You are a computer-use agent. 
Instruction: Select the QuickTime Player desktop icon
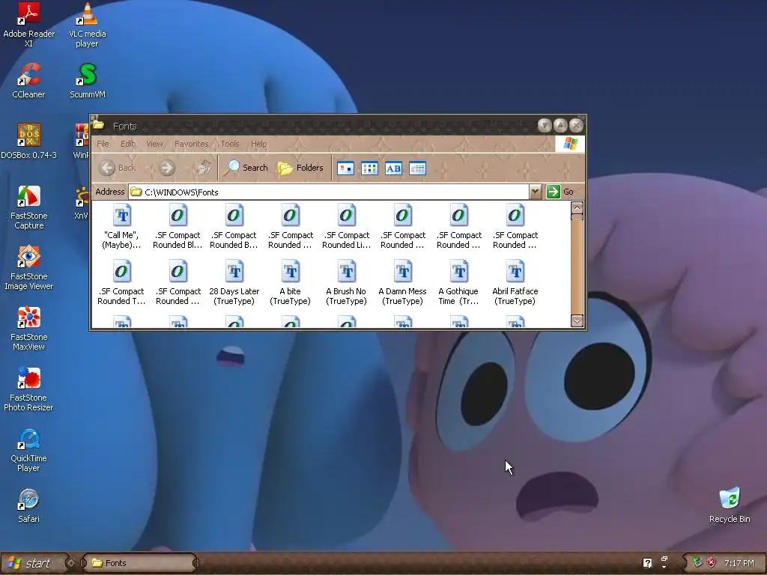click(29, 449)
